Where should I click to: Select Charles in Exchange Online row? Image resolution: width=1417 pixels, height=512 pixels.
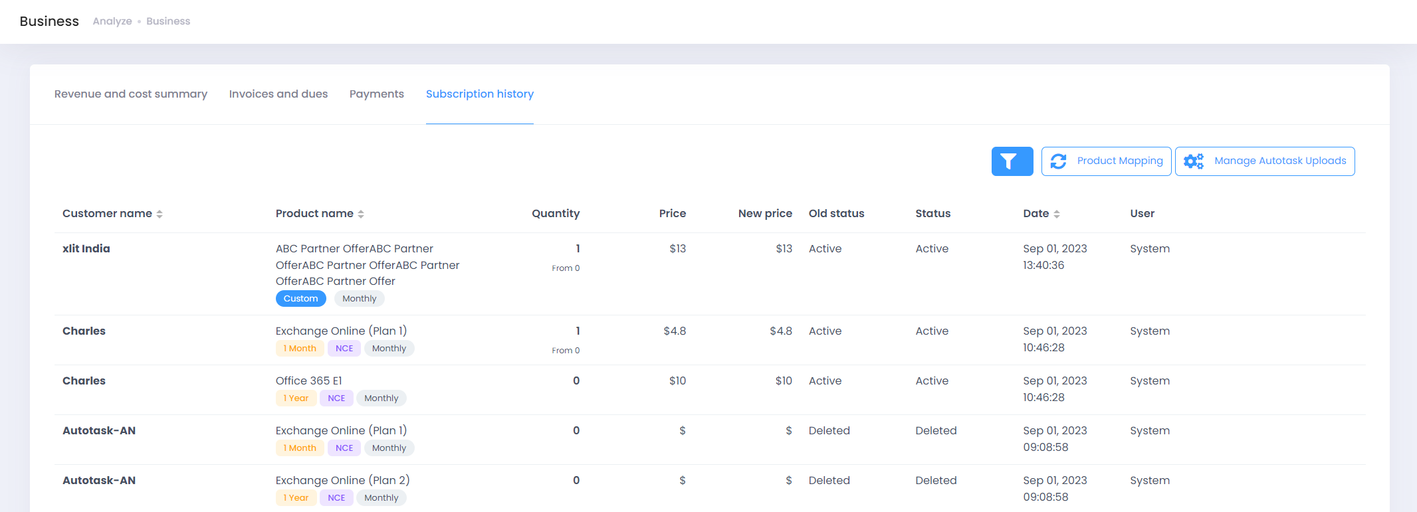click(x=84, y=331)
